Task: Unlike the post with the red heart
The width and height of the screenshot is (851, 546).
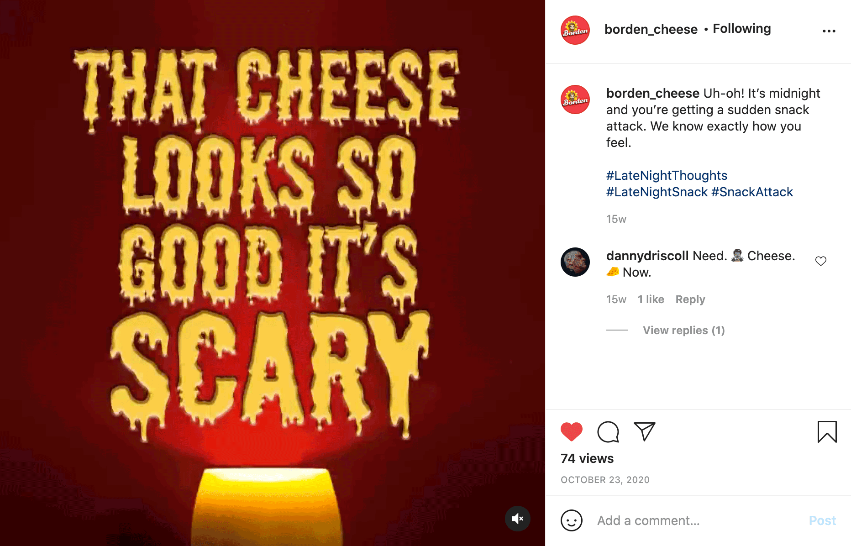Action: [571, 431]
